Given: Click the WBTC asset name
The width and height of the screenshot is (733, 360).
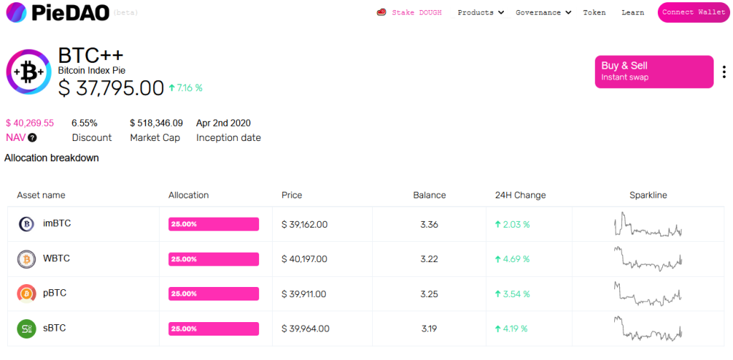Looking at the screenshot, I should pyautogui.click(x=57, y=258).
